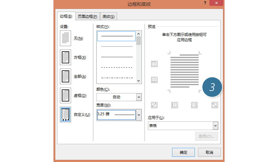
Task: Click the 自定义(U) label text
Action: (x=82, y=115)
